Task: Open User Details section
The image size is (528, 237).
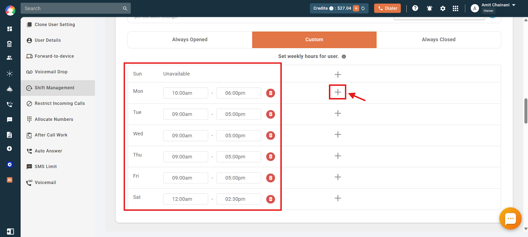Action: click(58, 40)
